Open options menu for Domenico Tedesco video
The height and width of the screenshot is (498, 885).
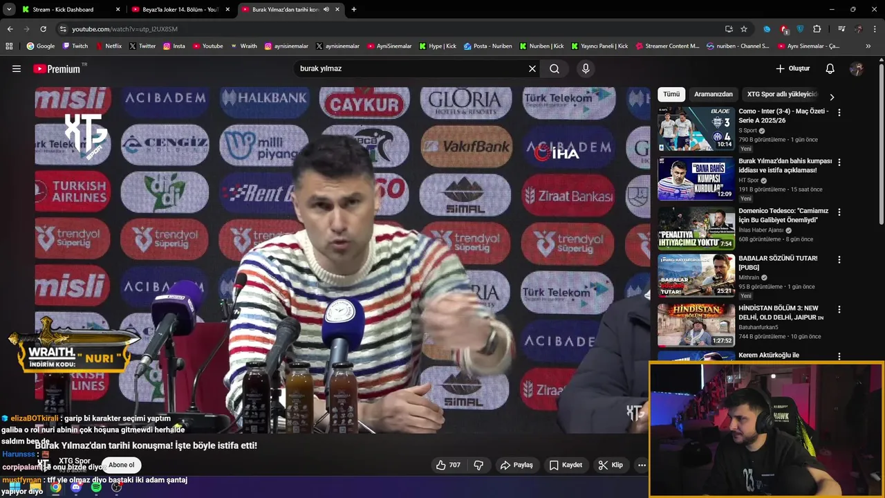tap(839, 212)
